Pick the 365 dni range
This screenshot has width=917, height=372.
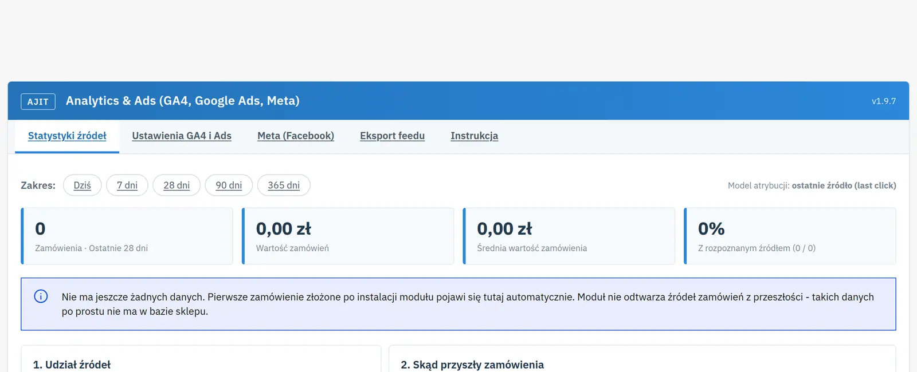(x=284, y=185)
